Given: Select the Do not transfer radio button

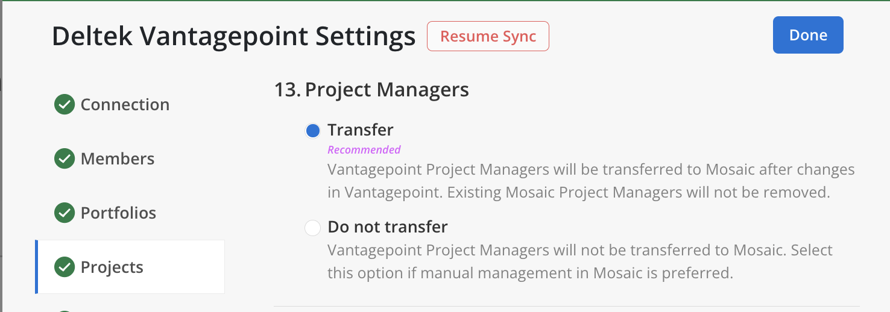Looking at the screenshot, I should (x=312, y=228).
